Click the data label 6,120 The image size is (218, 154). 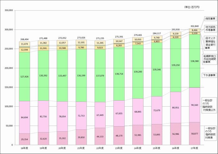[x=176, y=37]
